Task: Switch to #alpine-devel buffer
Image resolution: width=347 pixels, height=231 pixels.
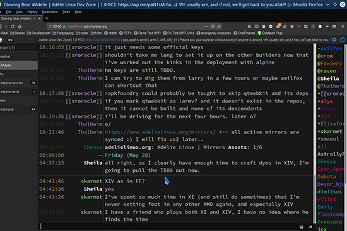Action: (19, 92)
